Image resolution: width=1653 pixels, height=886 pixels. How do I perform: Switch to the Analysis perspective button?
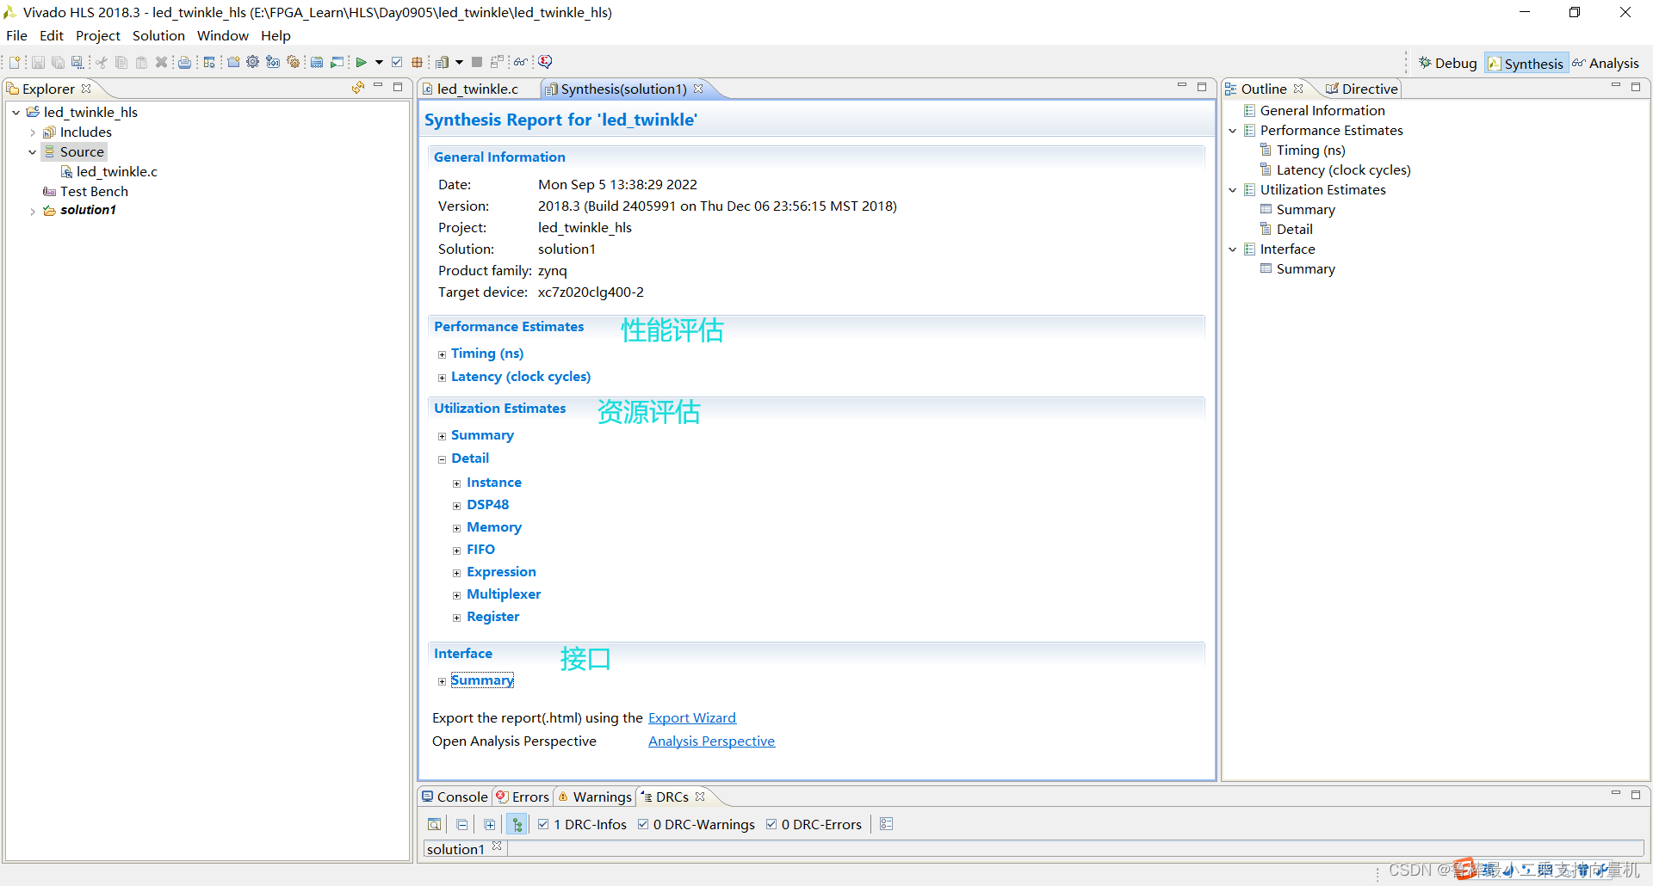click(x=1606, y=63)
